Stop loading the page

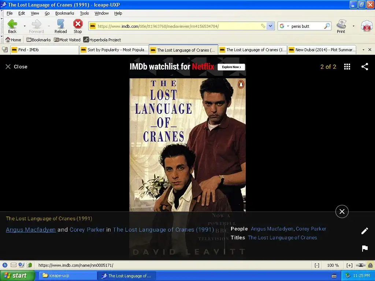(x=78, y=26)
